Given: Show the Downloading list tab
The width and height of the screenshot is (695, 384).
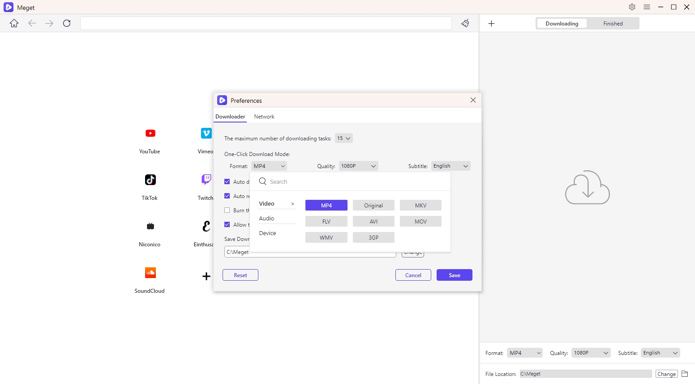Looking at the screenshot, I should coord(562,24).
